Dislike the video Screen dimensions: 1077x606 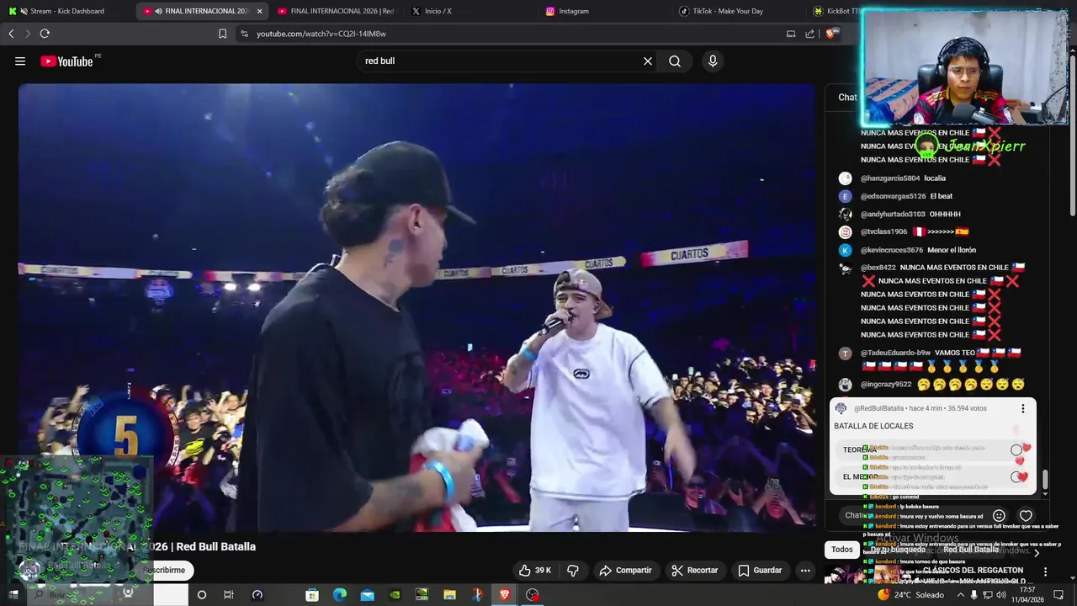[573, 571]
